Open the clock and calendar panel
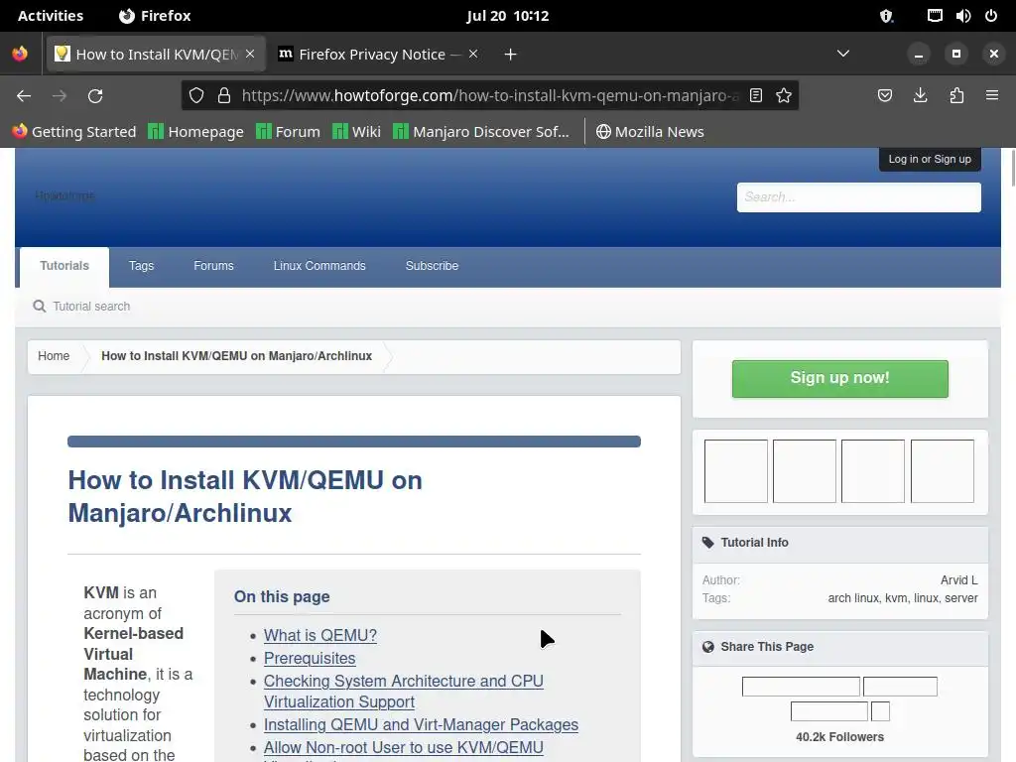The height and width of the screenshot is (762, 1016). tap(507, 16)
